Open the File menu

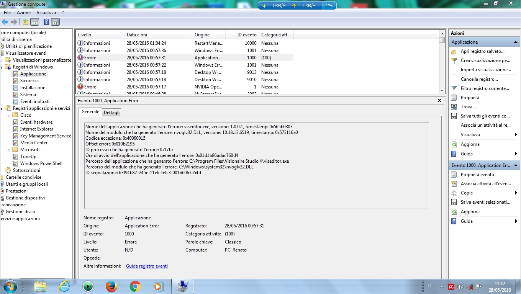(x=7, y=13)
